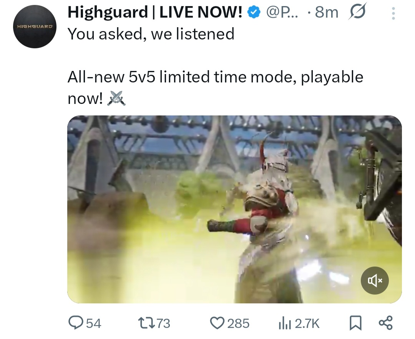Play the gameplay video thumbnail
Image resolution: width=415 pixels, height=339 pixels.
234,209
